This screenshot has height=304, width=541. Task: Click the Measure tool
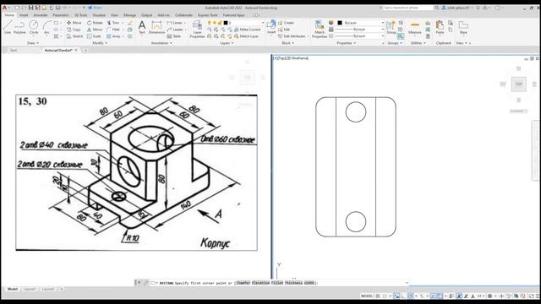415,27
